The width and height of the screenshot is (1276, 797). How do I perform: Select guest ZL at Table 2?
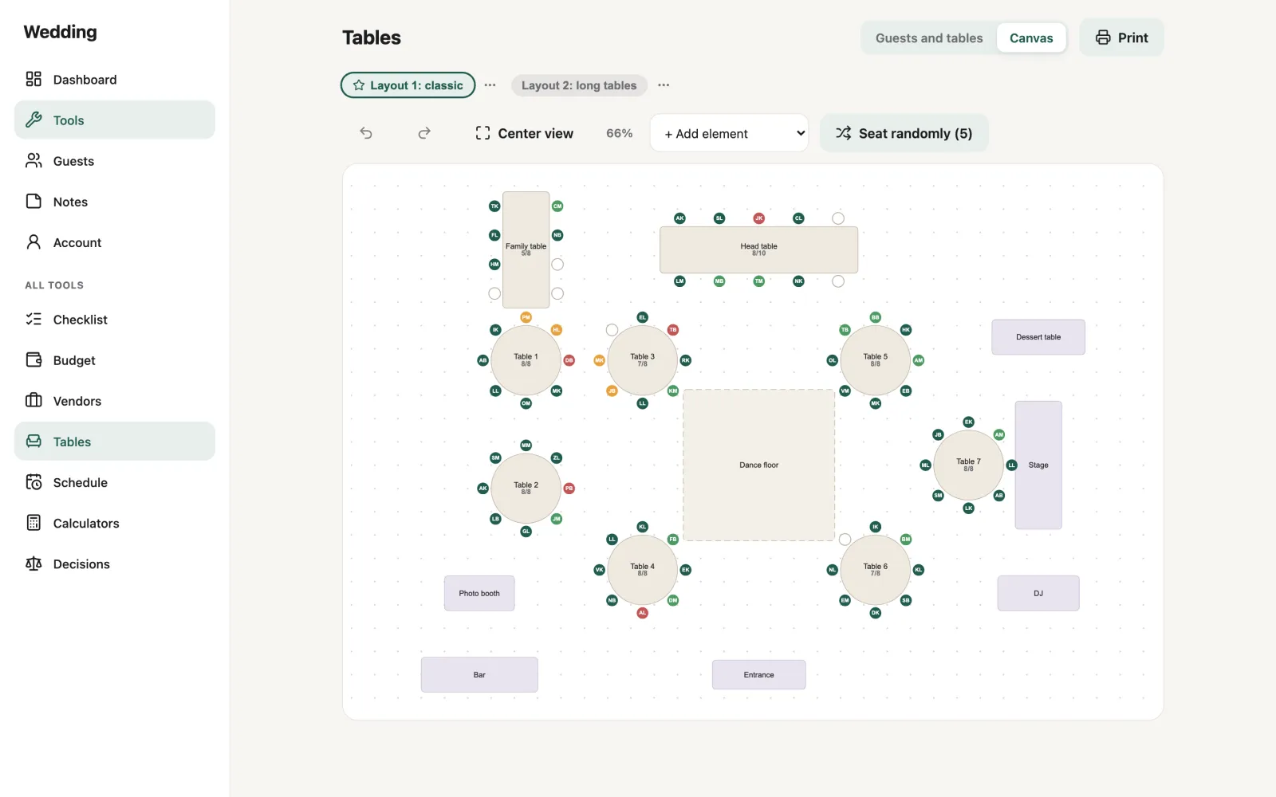(557, 458)
